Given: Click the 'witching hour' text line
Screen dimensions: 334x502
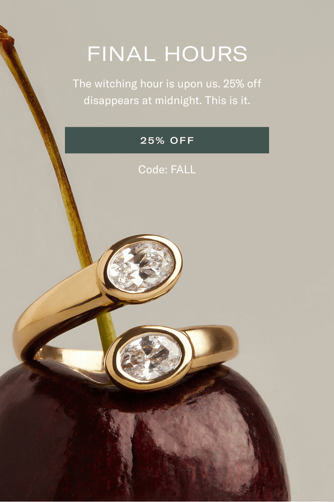Looking at the screenshot, I should tap(167, 84).
